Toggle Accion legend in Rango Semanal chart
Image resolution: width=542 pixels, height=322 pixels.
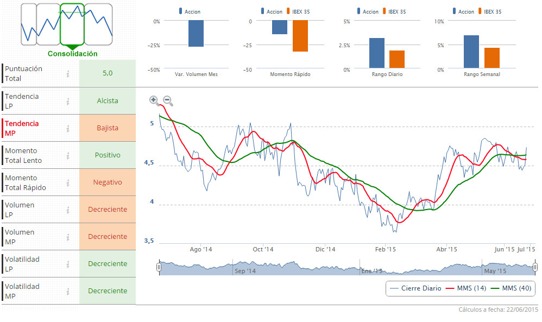(463, 11)
